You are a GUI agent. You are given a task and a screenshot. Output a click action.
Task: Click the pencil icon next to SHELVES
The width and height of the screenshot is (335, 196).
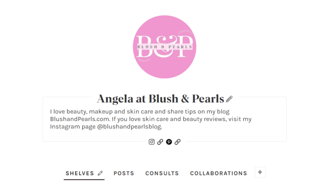point(100,173)
